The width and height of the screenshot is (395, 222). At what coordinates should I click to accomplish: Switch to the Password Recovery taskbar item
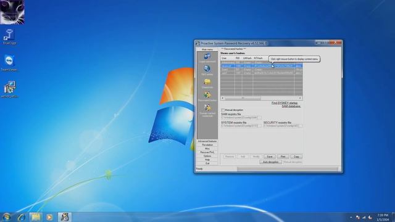tap(65, 217)
